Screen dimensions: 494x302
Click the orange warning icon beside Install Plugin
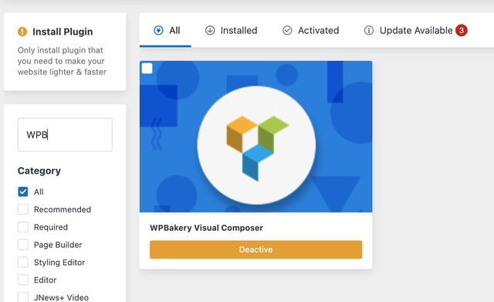[x=22, y=32]
